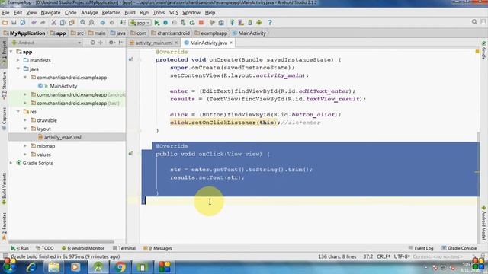Screen dimensions: 488x274
Task: Click the Attach debugger icon
Action: pyautogui.click(x=183, y=22)
